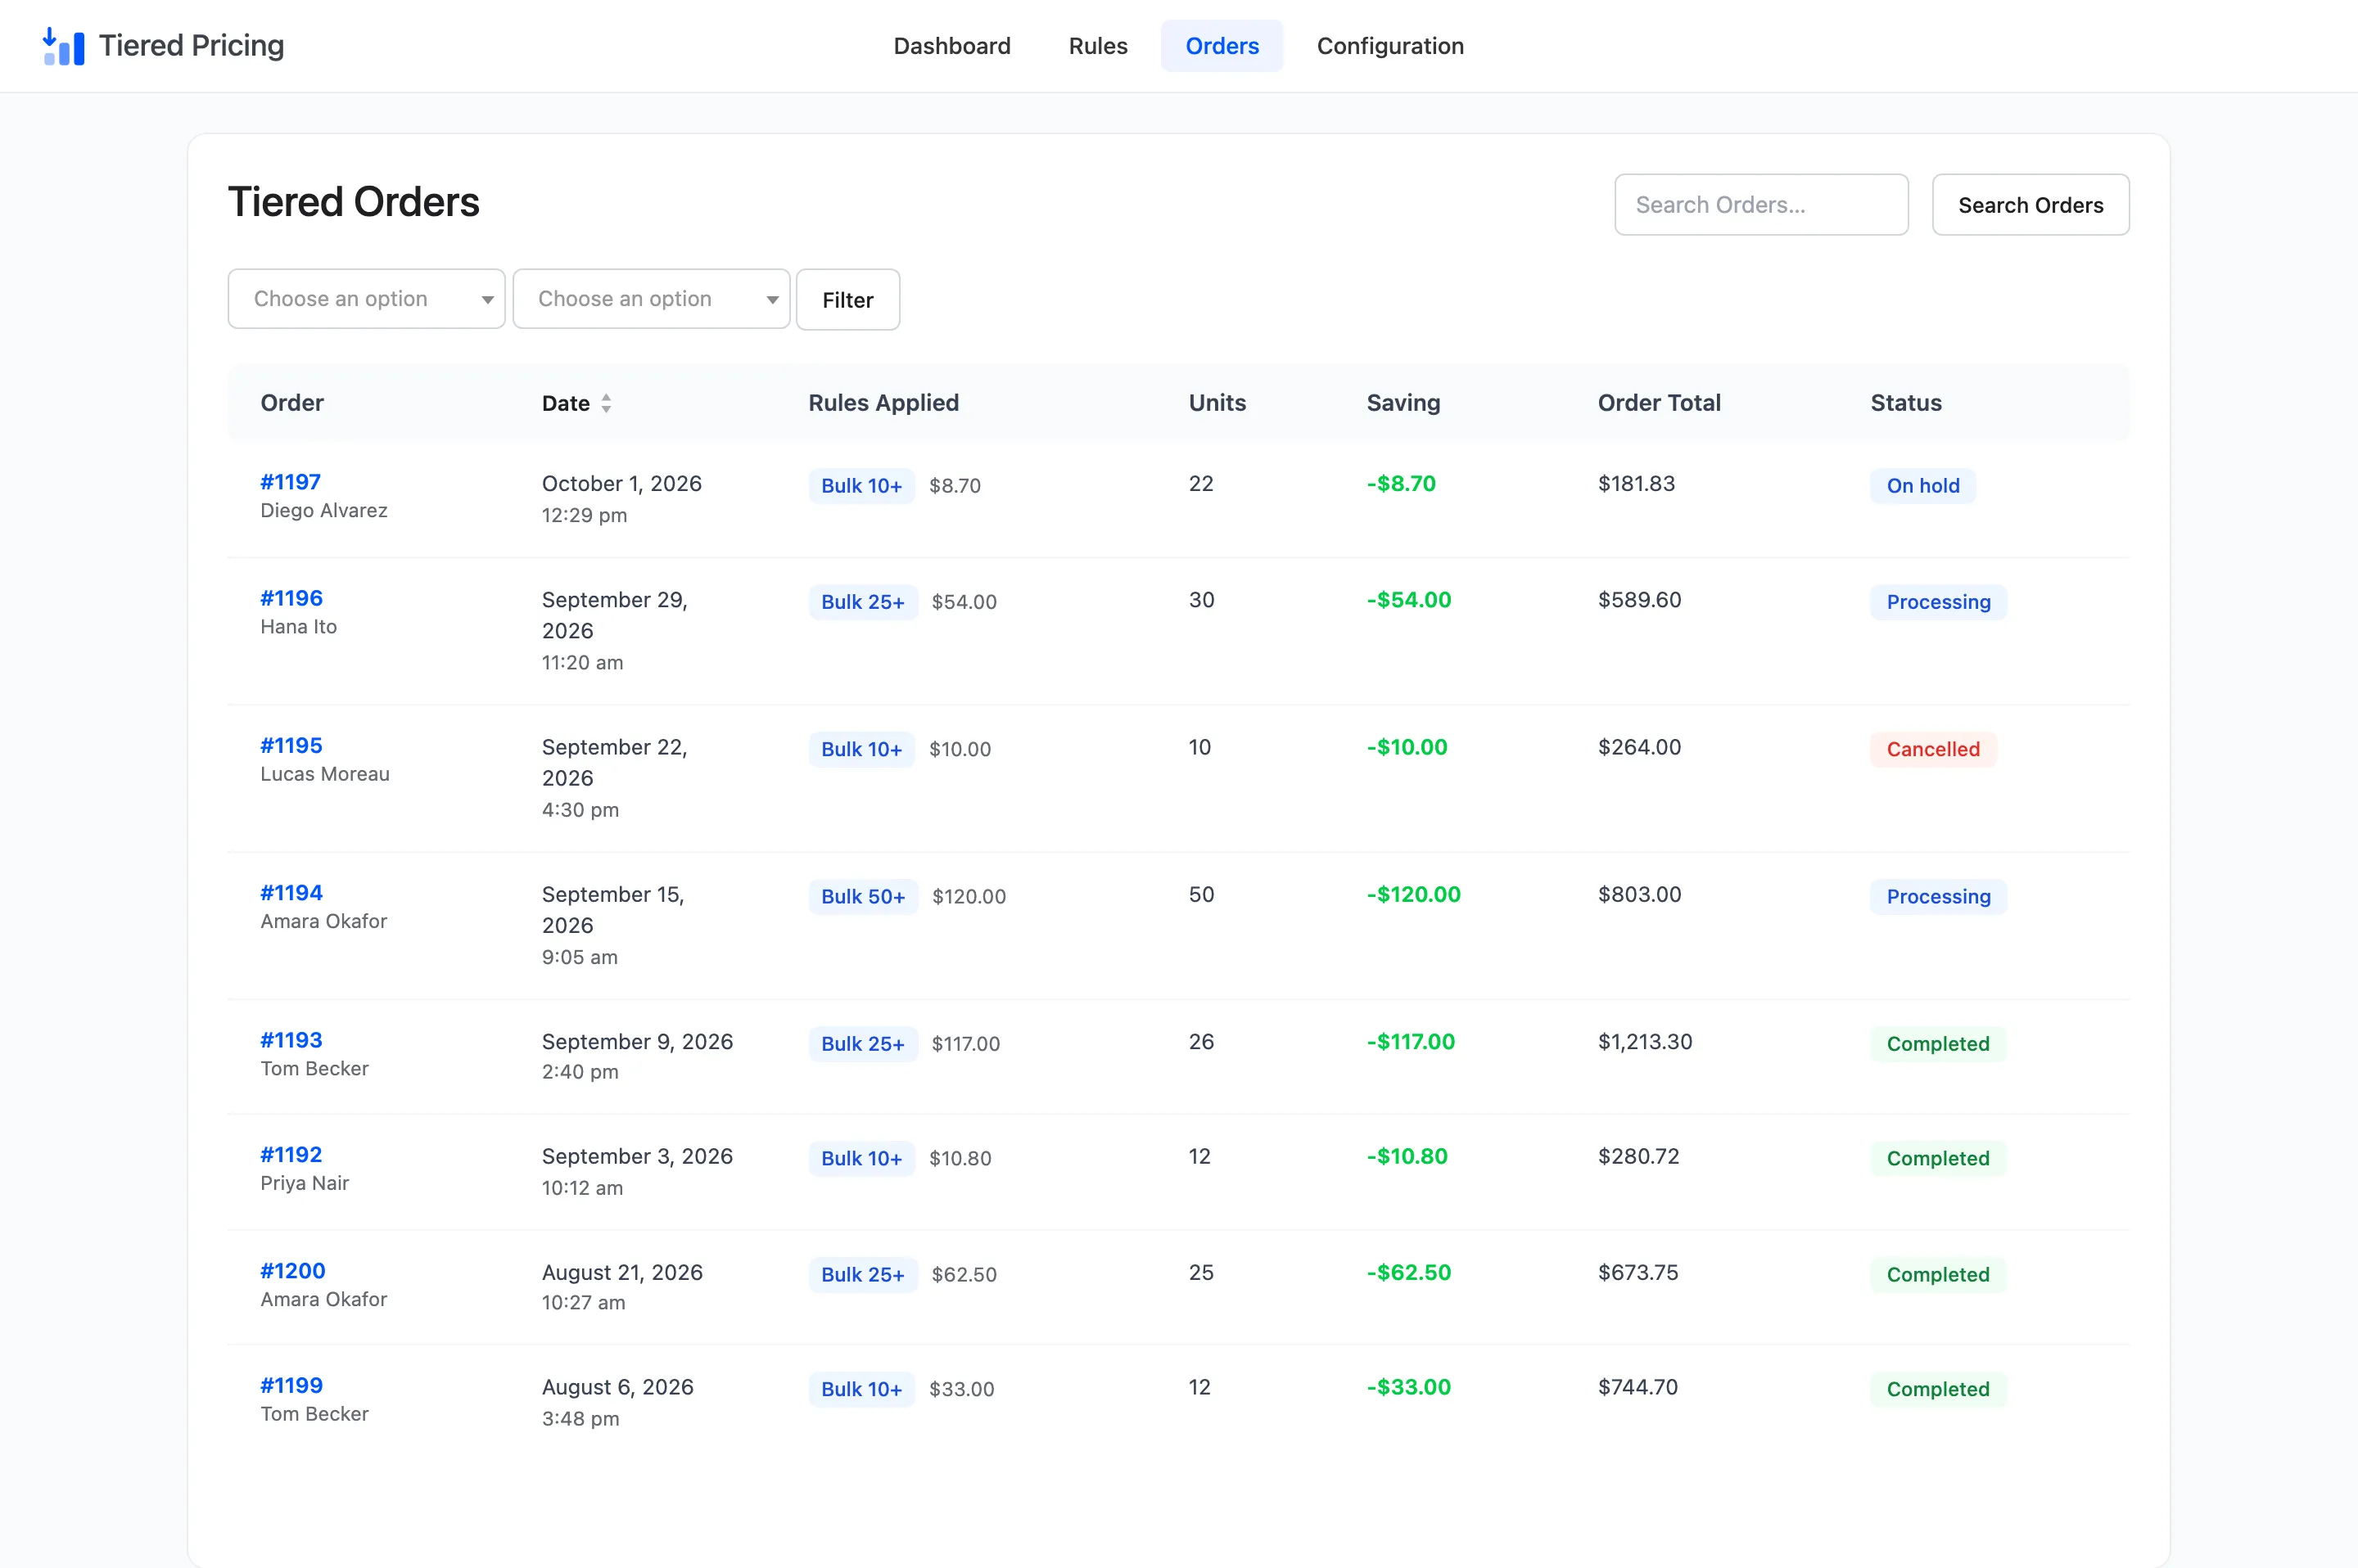Click the -$120.00 saving value
Viewport: 2358px width, 1568px height.
click(x=1412, y=894)
